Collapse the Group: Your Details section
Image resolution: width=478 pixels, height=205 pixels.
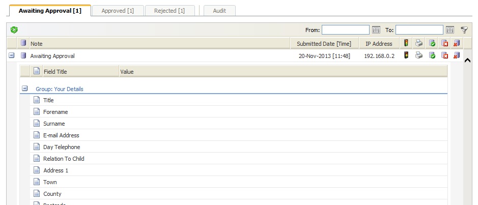[x=24, y=89]
